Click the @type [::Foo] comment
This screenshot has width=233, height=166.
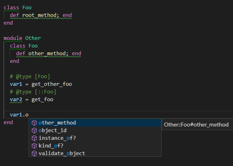(33, 92)
